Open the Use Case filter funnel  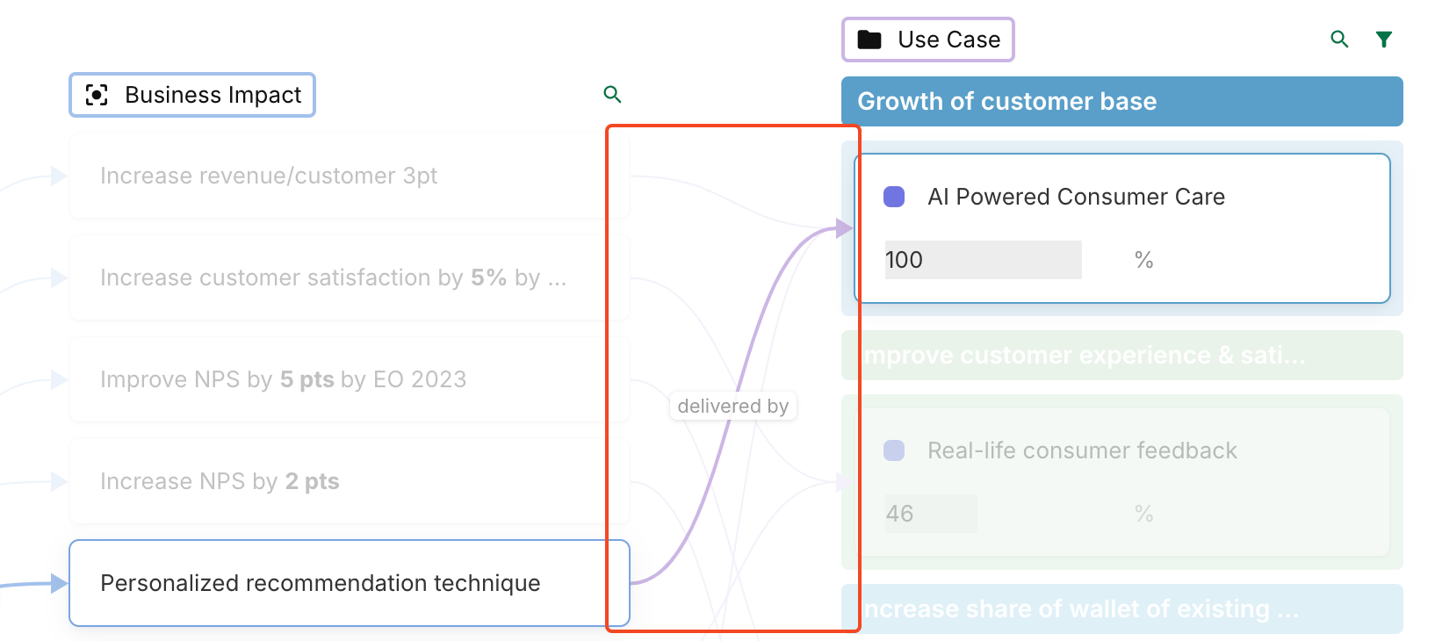tap(1383, 40)
